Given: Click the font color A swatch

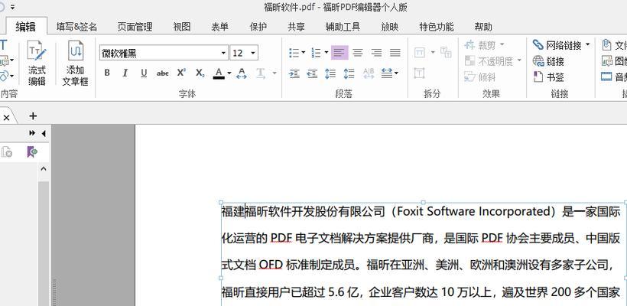Looking at the screenshot, I should pos(219,73).
